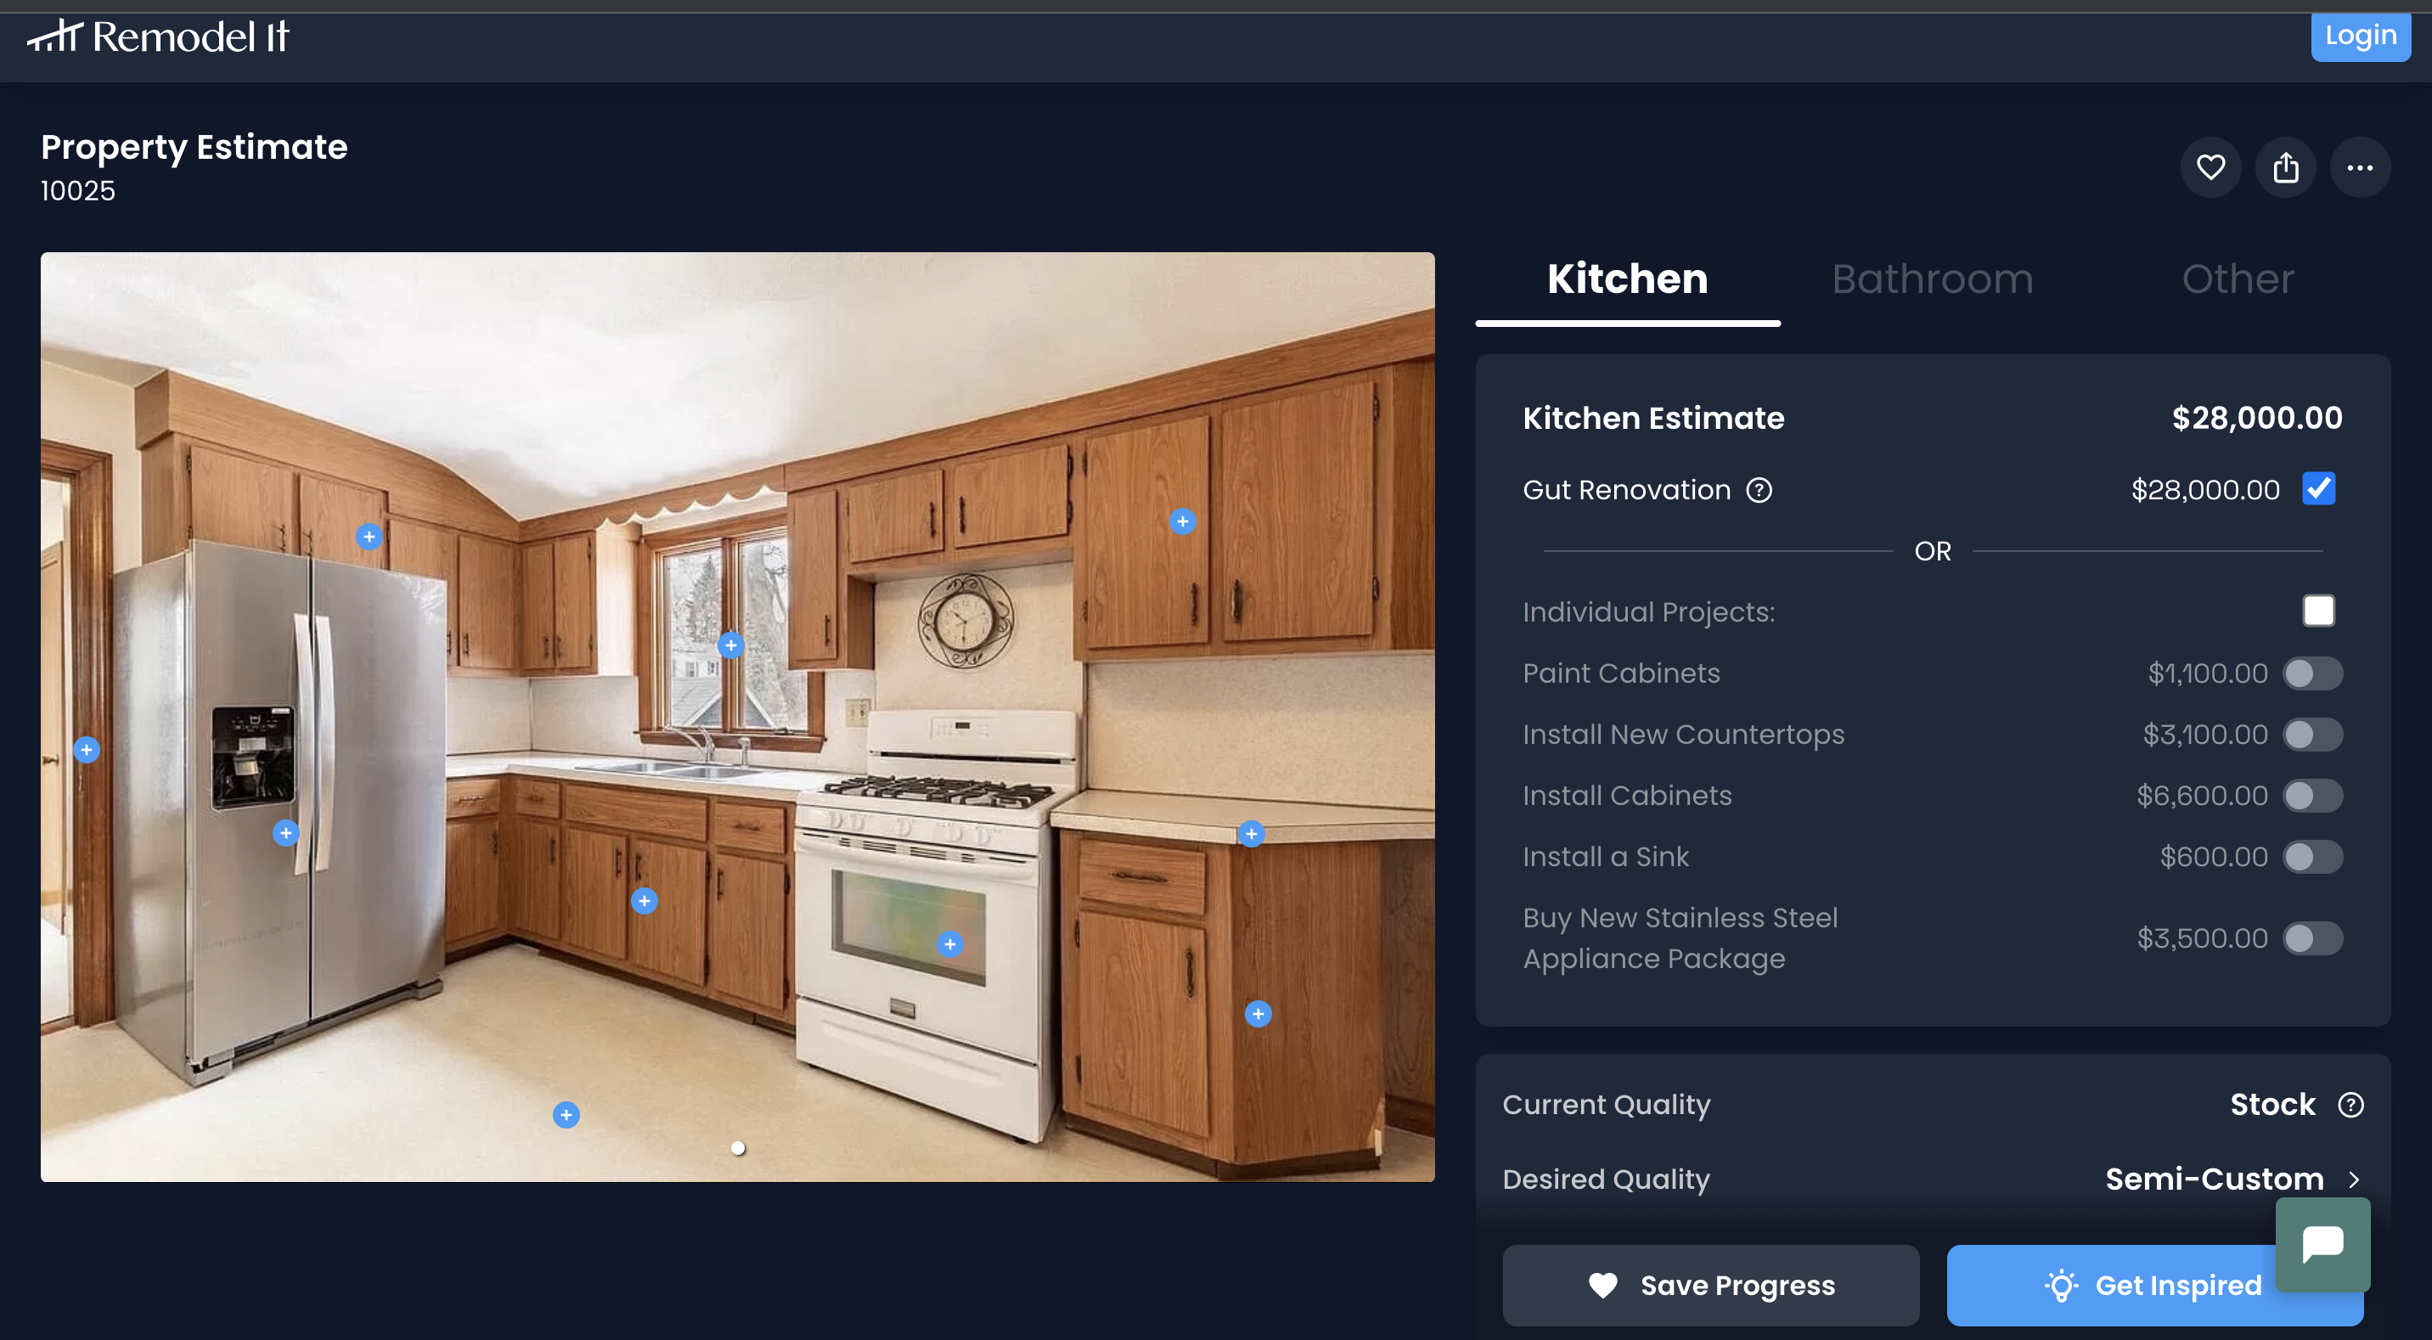Enable the Individual Projects checkbox

pos(2318,611)
